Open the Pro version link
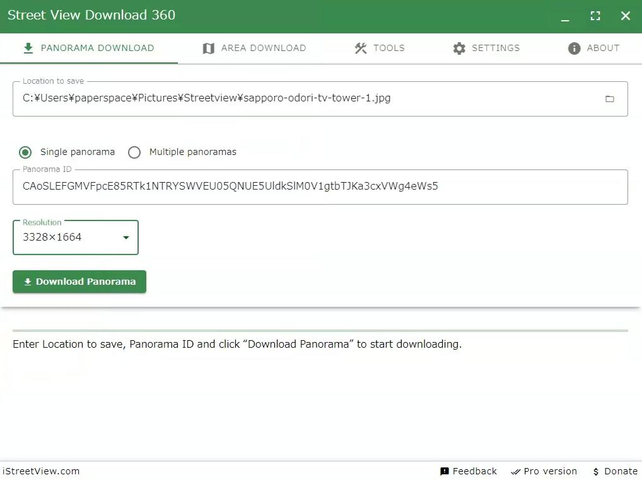Screen dimensions: 642x480 pos(544,471)
